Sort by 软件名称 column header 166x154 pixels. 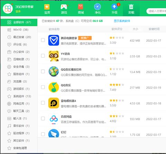click(x=54, y=29)
